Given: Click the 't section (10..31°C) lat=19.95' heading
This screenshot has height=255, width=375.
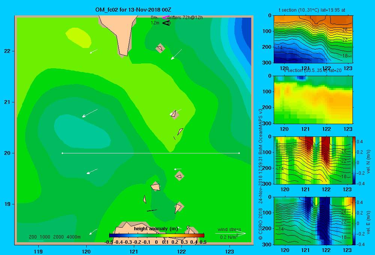Looking at the screenshot, I should point(312,10).
